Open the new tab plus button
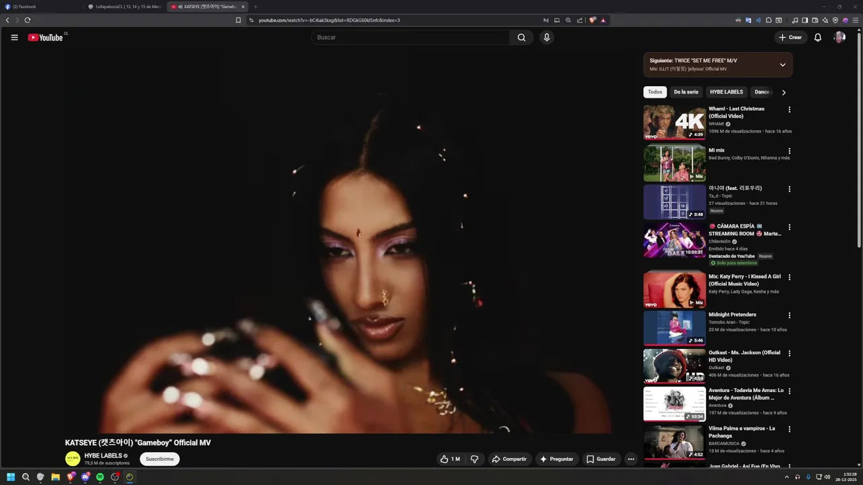The image size is (863, 485). (255, 7)
